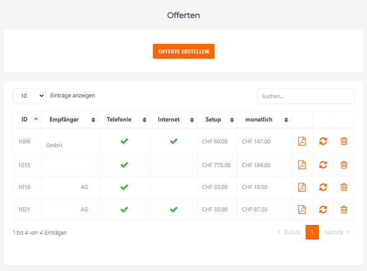
Task: Click refresh icon for offer 1018
Action: [323, 187]
